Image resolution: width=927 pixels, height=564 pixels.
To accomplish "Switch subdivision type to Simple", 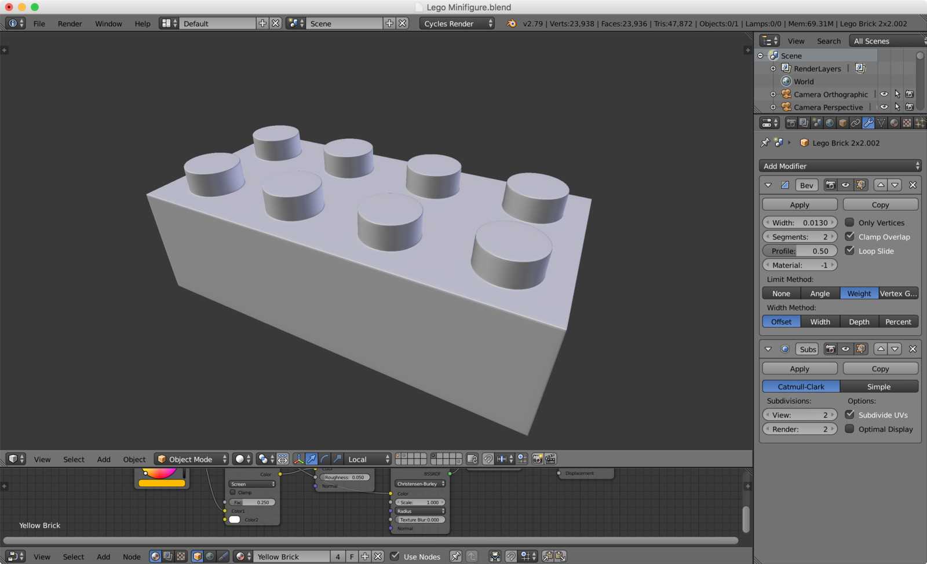I will click(879, 386).
